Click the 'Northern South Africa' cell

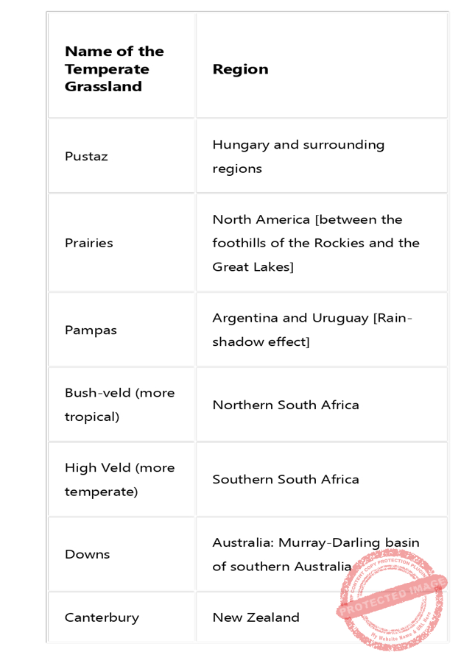tap(286, 405)
